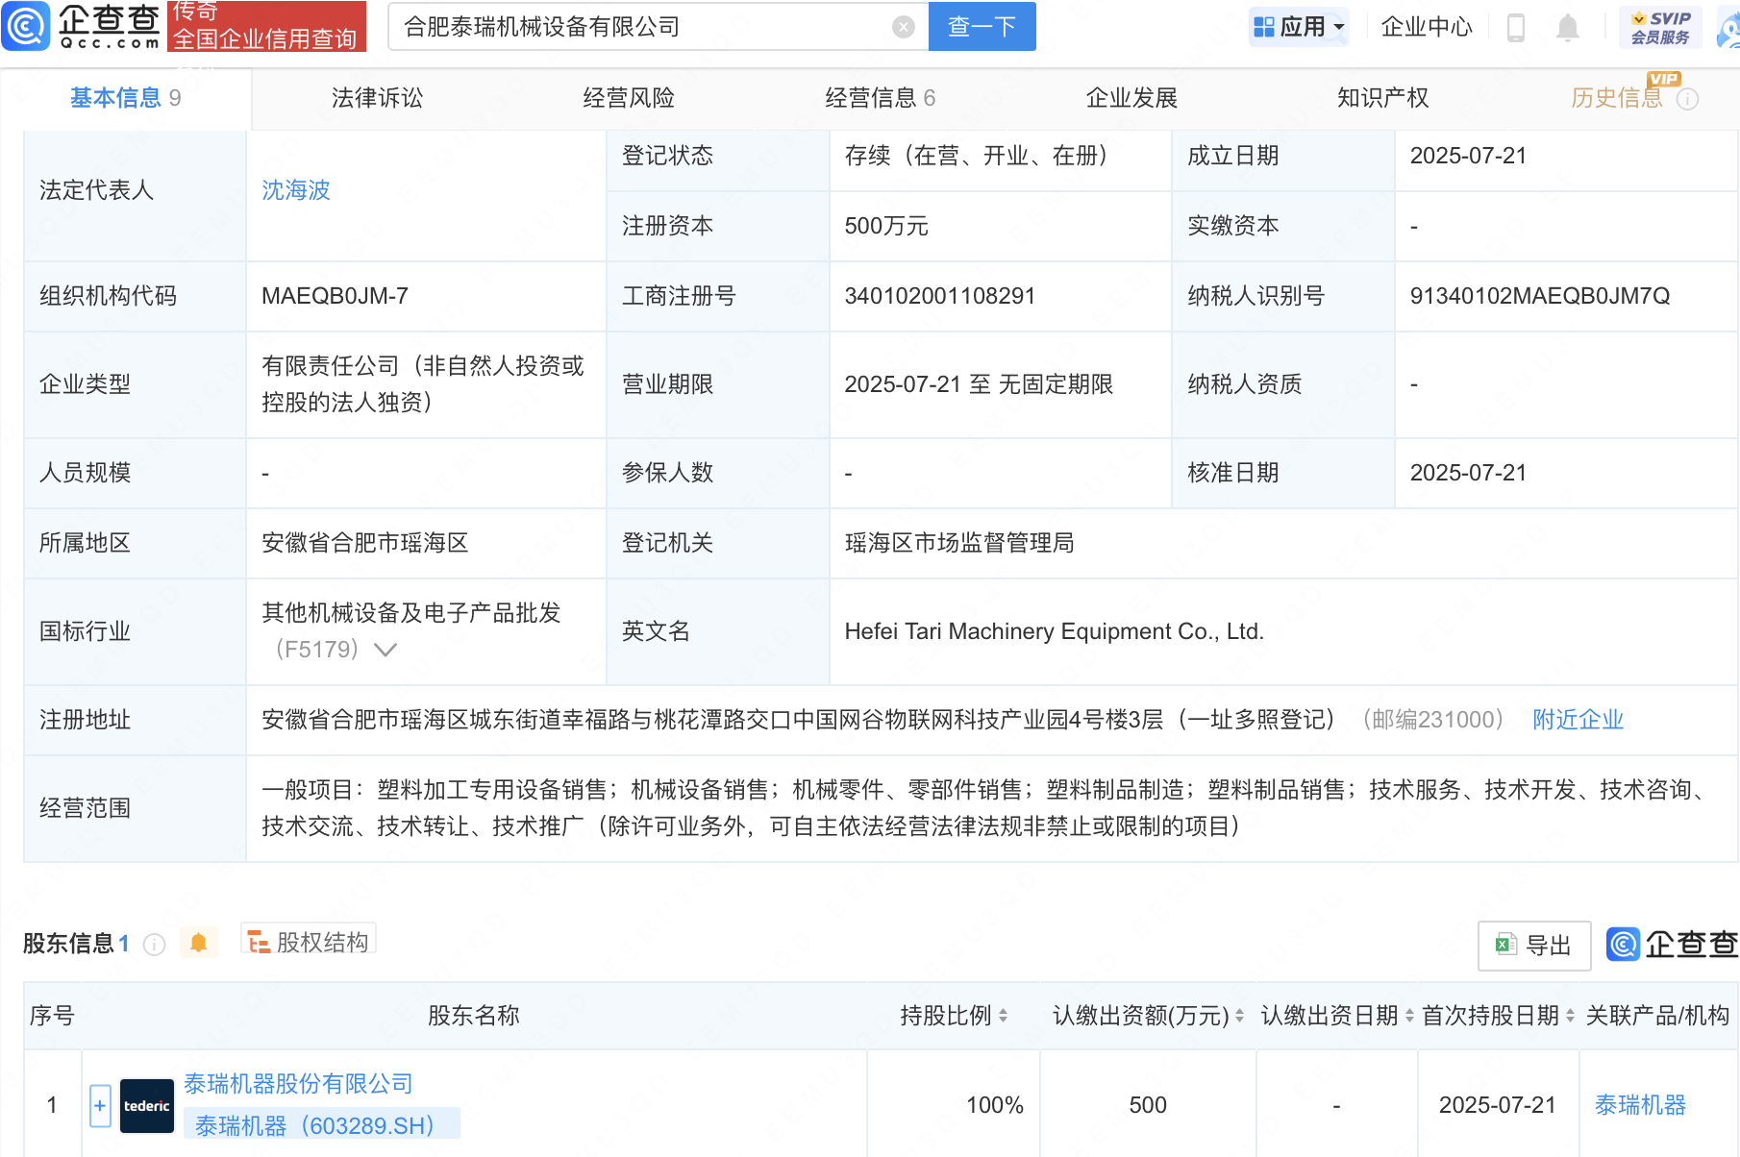The width and height of the screenshot is (1740, 1157).
Task: Open the mobile app phone icon
Action: point(1516,28)
